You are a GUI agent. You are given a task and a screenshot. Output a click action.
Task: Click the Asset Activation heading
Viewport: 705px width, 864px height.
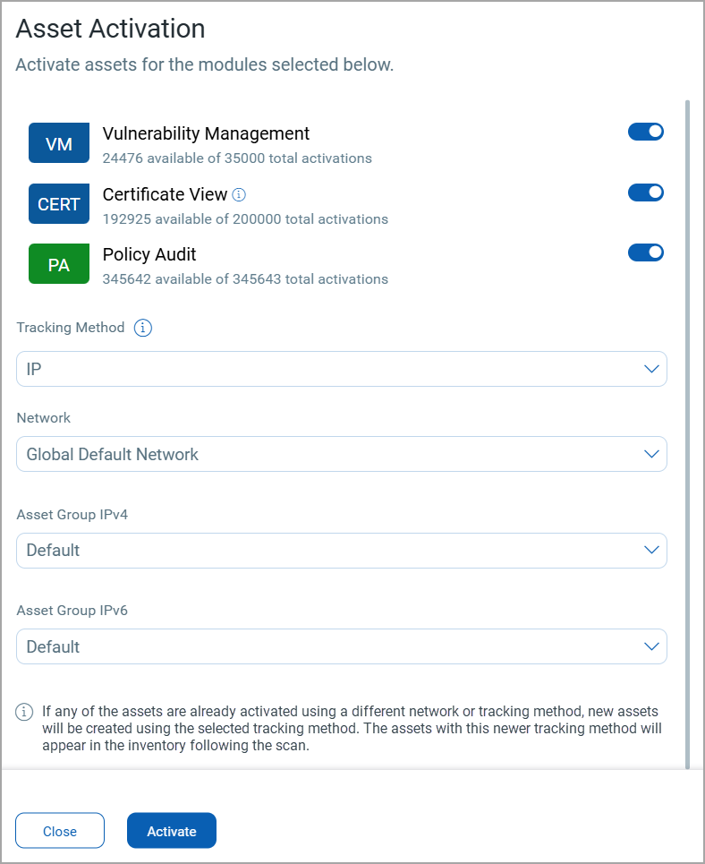click(x=111, y=29)
